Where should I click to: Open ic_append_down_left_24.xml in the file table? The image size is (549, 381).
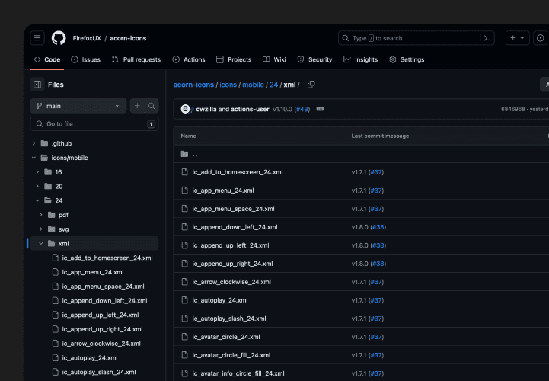click(x=235, y=227)
